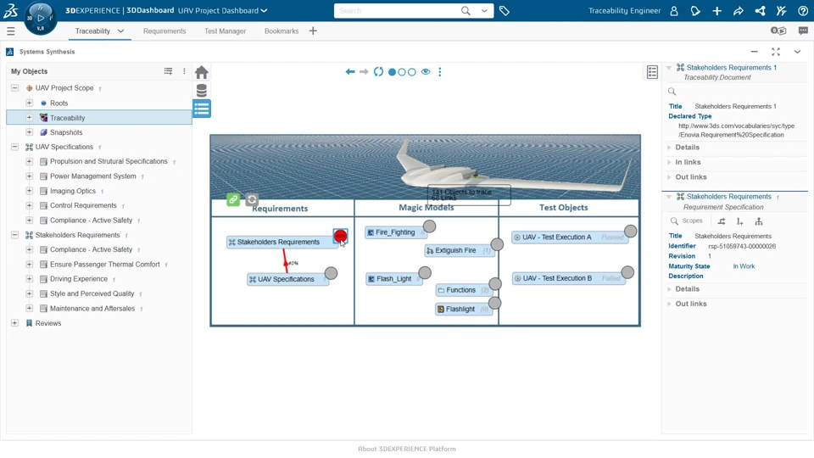Screen dimensions: 814x458
Task: Open the hamburger menu under the logo
Action: [10, 31]
